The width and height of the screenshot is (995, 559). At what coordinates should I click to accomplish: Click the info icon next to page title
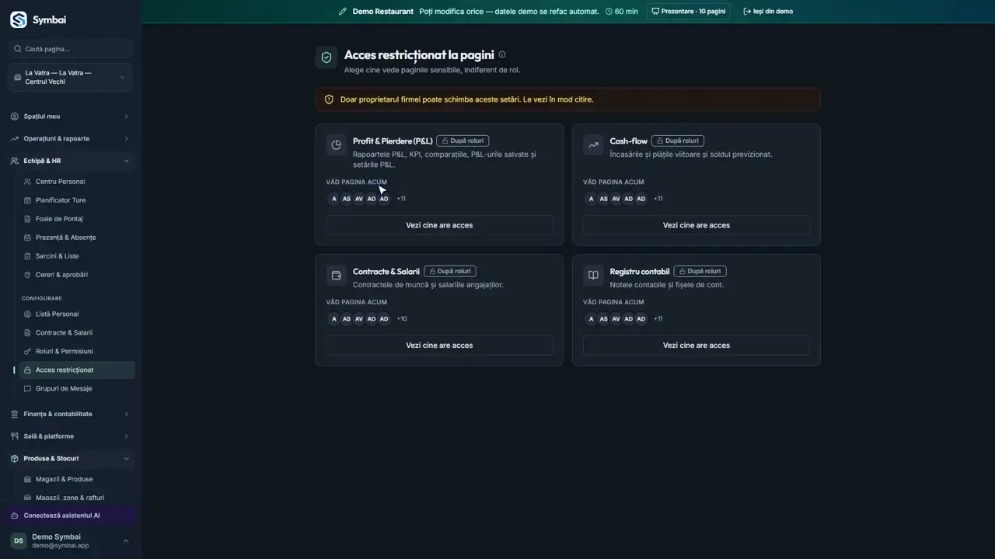click(x=502, y=54)
